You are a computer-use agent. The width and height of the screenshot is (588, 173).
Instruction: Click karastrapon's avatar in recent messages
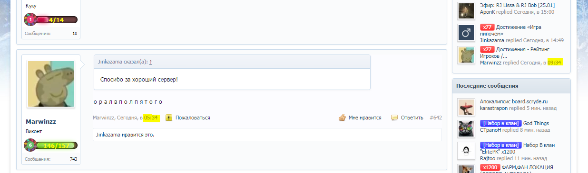click(466, 107)
